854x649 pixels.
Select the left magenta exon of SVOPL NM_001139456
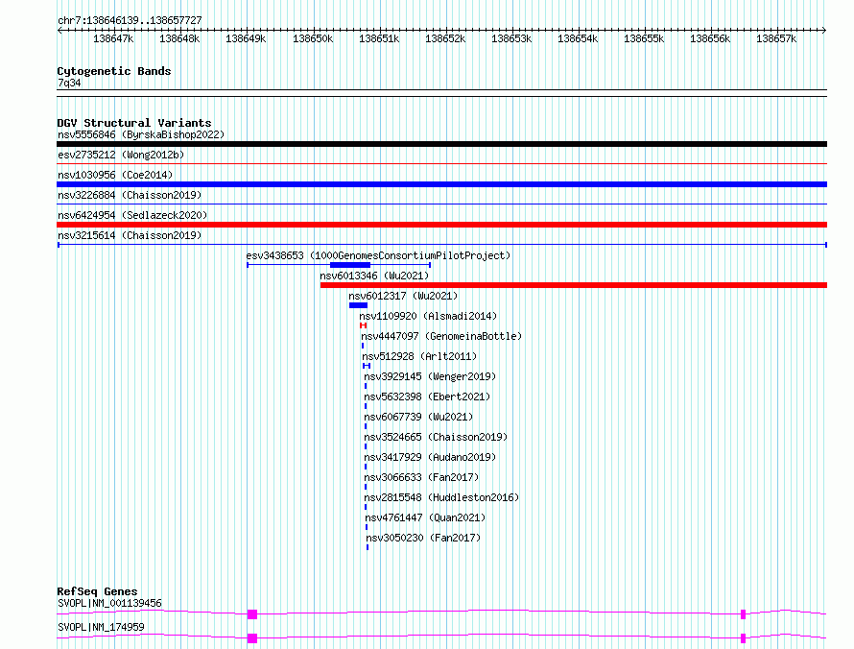tap(252, 614)
